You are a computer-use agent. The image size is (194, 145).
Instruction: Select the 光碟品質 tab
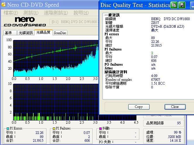(x=44, y=32)
